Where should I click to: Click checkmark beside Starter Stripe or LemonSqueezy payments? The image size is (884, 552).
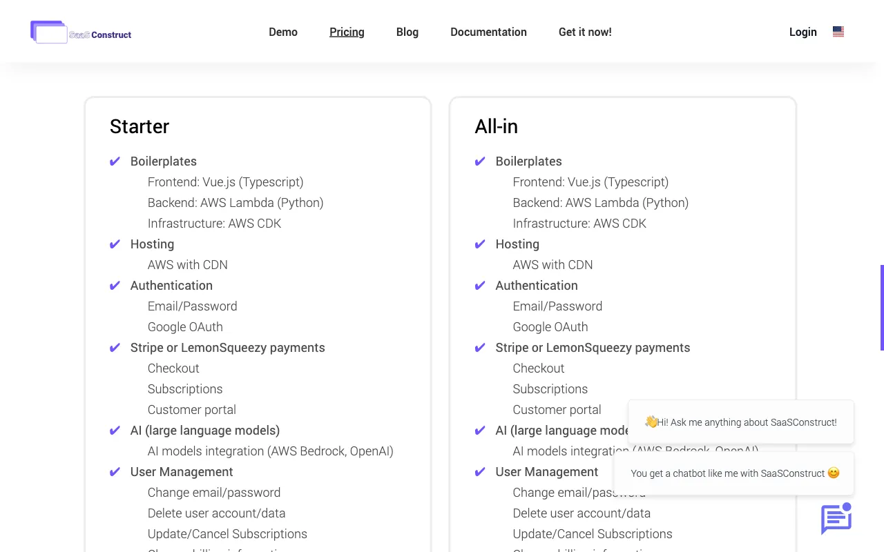coord(115,348)
